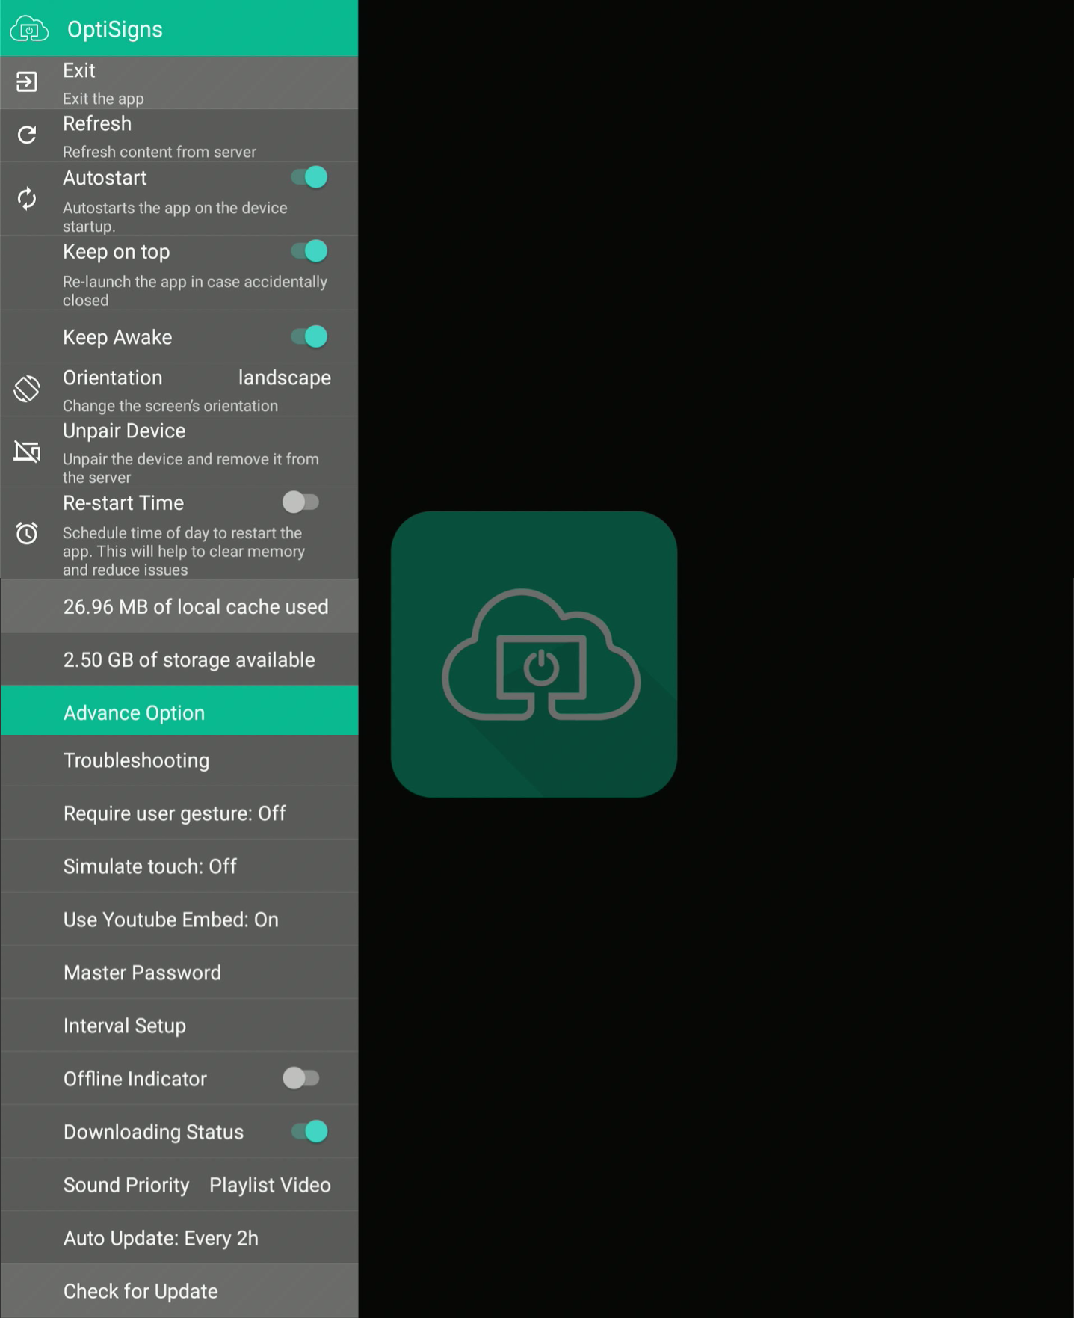Image resolution: width=1074 pixels, height=1318 pixels.
Task: Click the Orientation screen-rotate icon
Action: 27,389
